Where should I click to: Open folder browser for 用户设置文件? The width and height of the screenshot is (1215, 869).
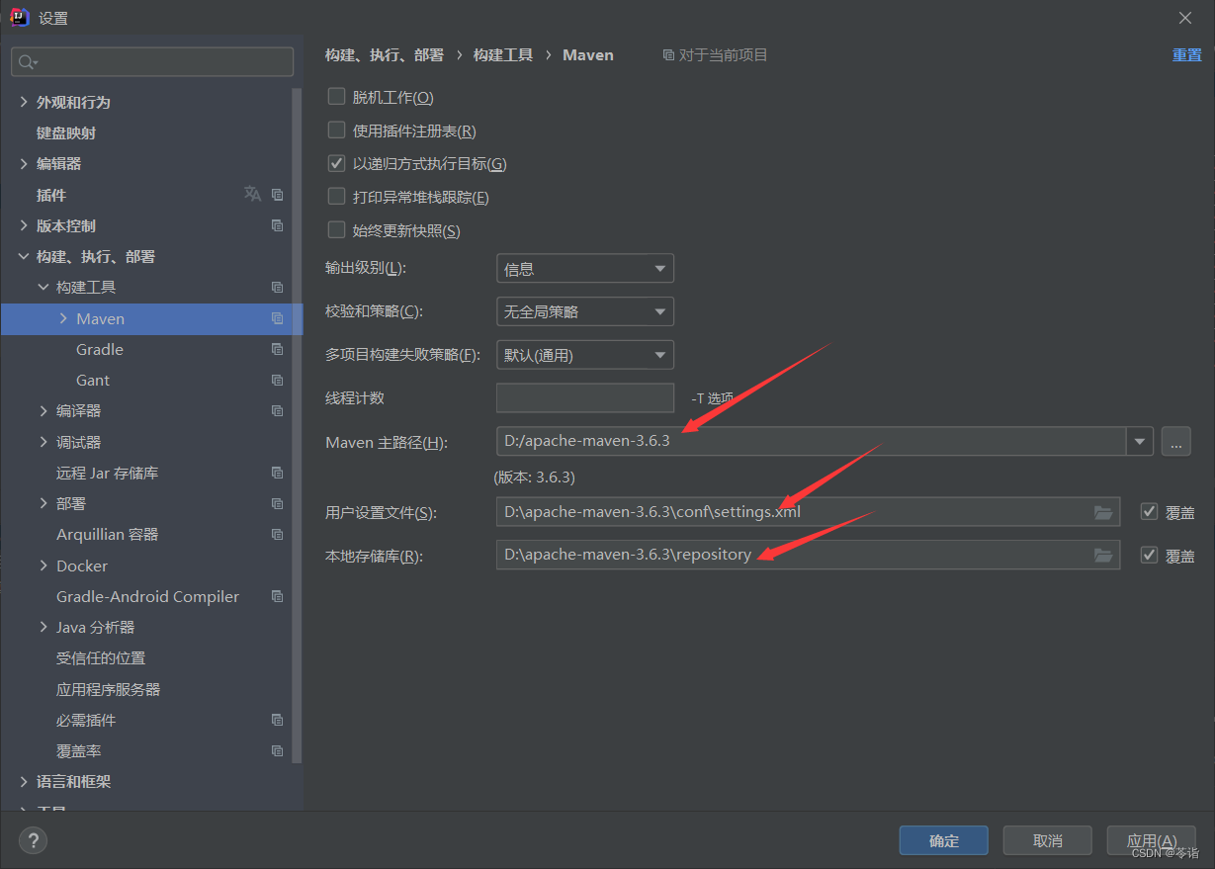coord(1103,512)
